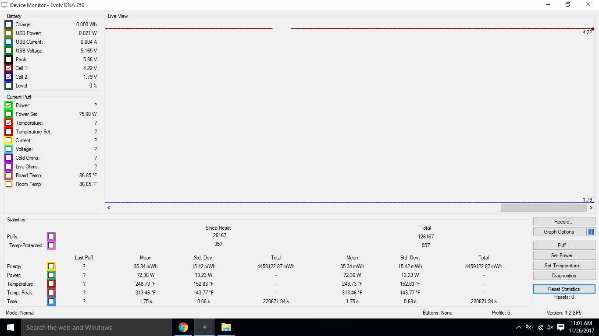599x336 pixels.
Task: Click the Record... button
Action: click(x=564, y=222)
